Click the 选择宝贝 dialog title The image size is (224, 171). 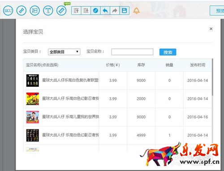click(33, 32)
